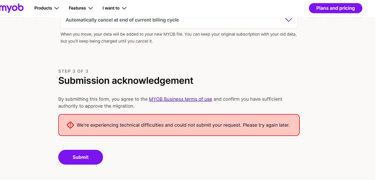This screenshot has height=180, width=376.
Task: Click the "keep being charged until you cancel" line
Action: [107, 41]
